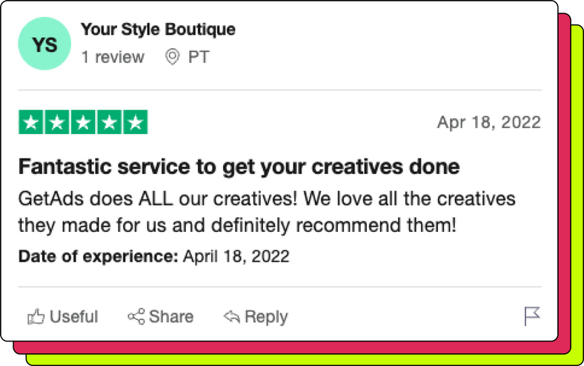
Task: Click the third green rating star
Action: click(83, 122)
